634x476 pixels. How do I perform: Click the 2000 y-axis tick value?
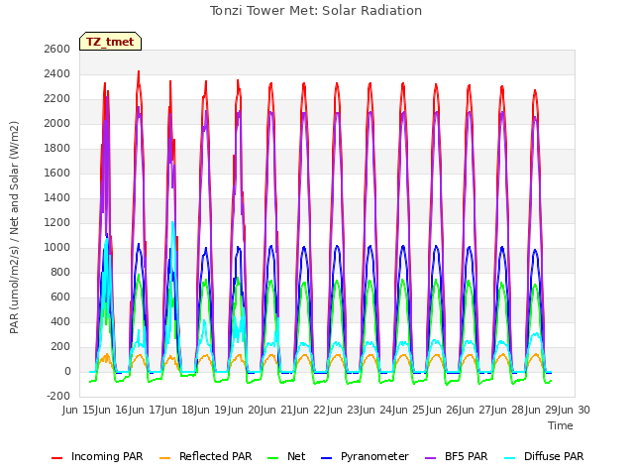pos(57,123)
